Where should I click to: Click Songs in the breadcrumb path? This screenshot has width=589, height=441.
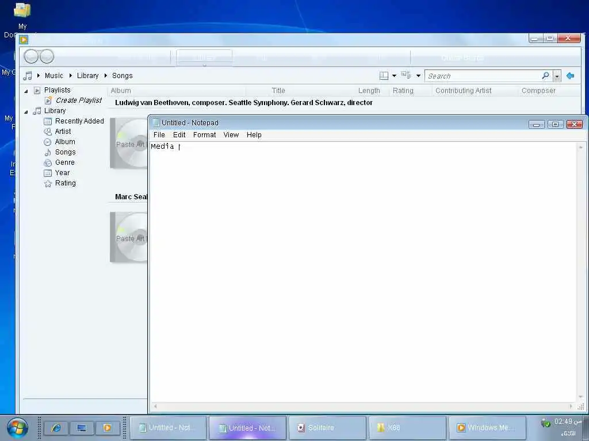(122, 75)
